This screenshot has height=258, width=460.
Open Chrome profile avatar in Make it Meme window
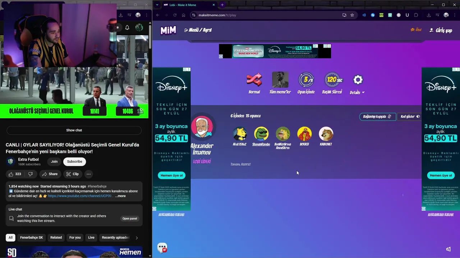(x=446, y=15)
